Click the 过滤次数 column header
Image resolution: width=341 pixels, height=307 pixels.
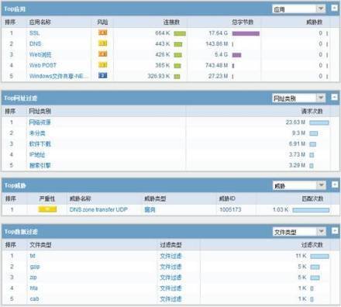312,245
